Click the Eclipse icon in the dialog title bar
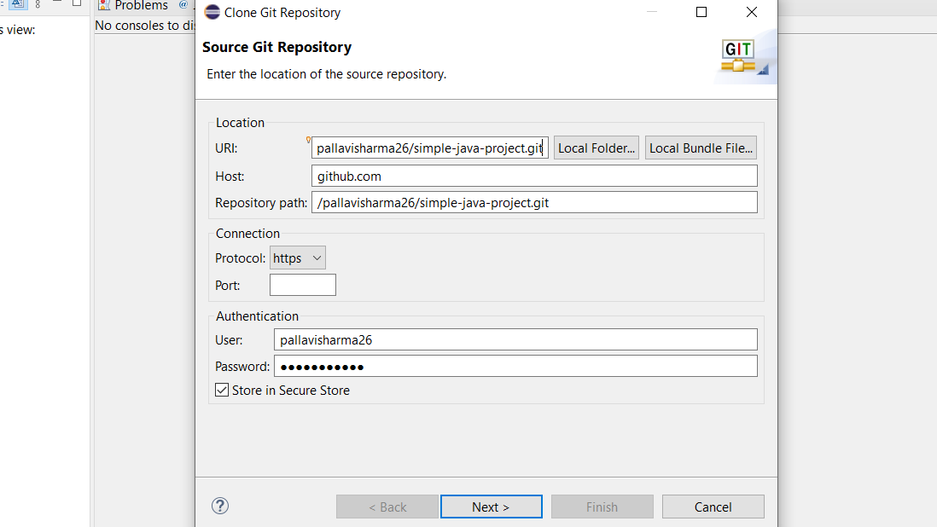 tap(212, 12)
